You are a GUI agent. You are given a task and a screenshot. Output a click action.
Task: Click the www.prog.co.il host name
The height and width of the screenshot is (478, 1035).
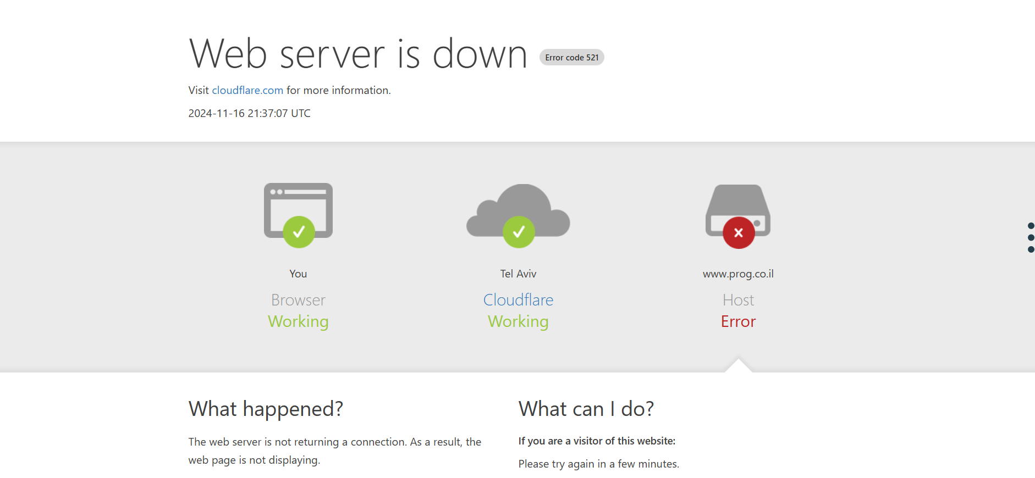[x=738, y=274]
